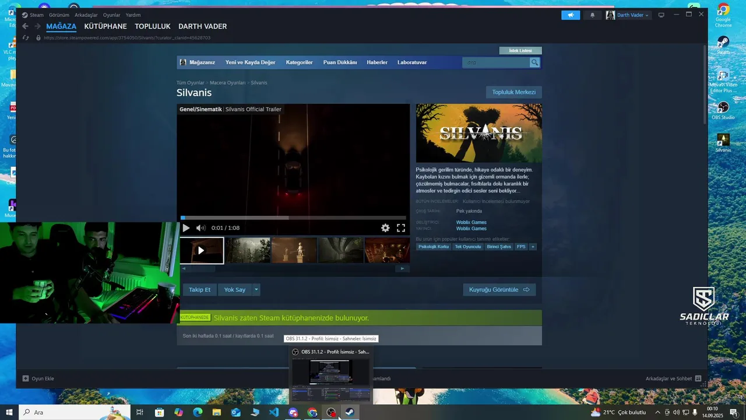Reload the store page
Image resolution: width=746 pixels, height=420 pixels.
[26, 38]
